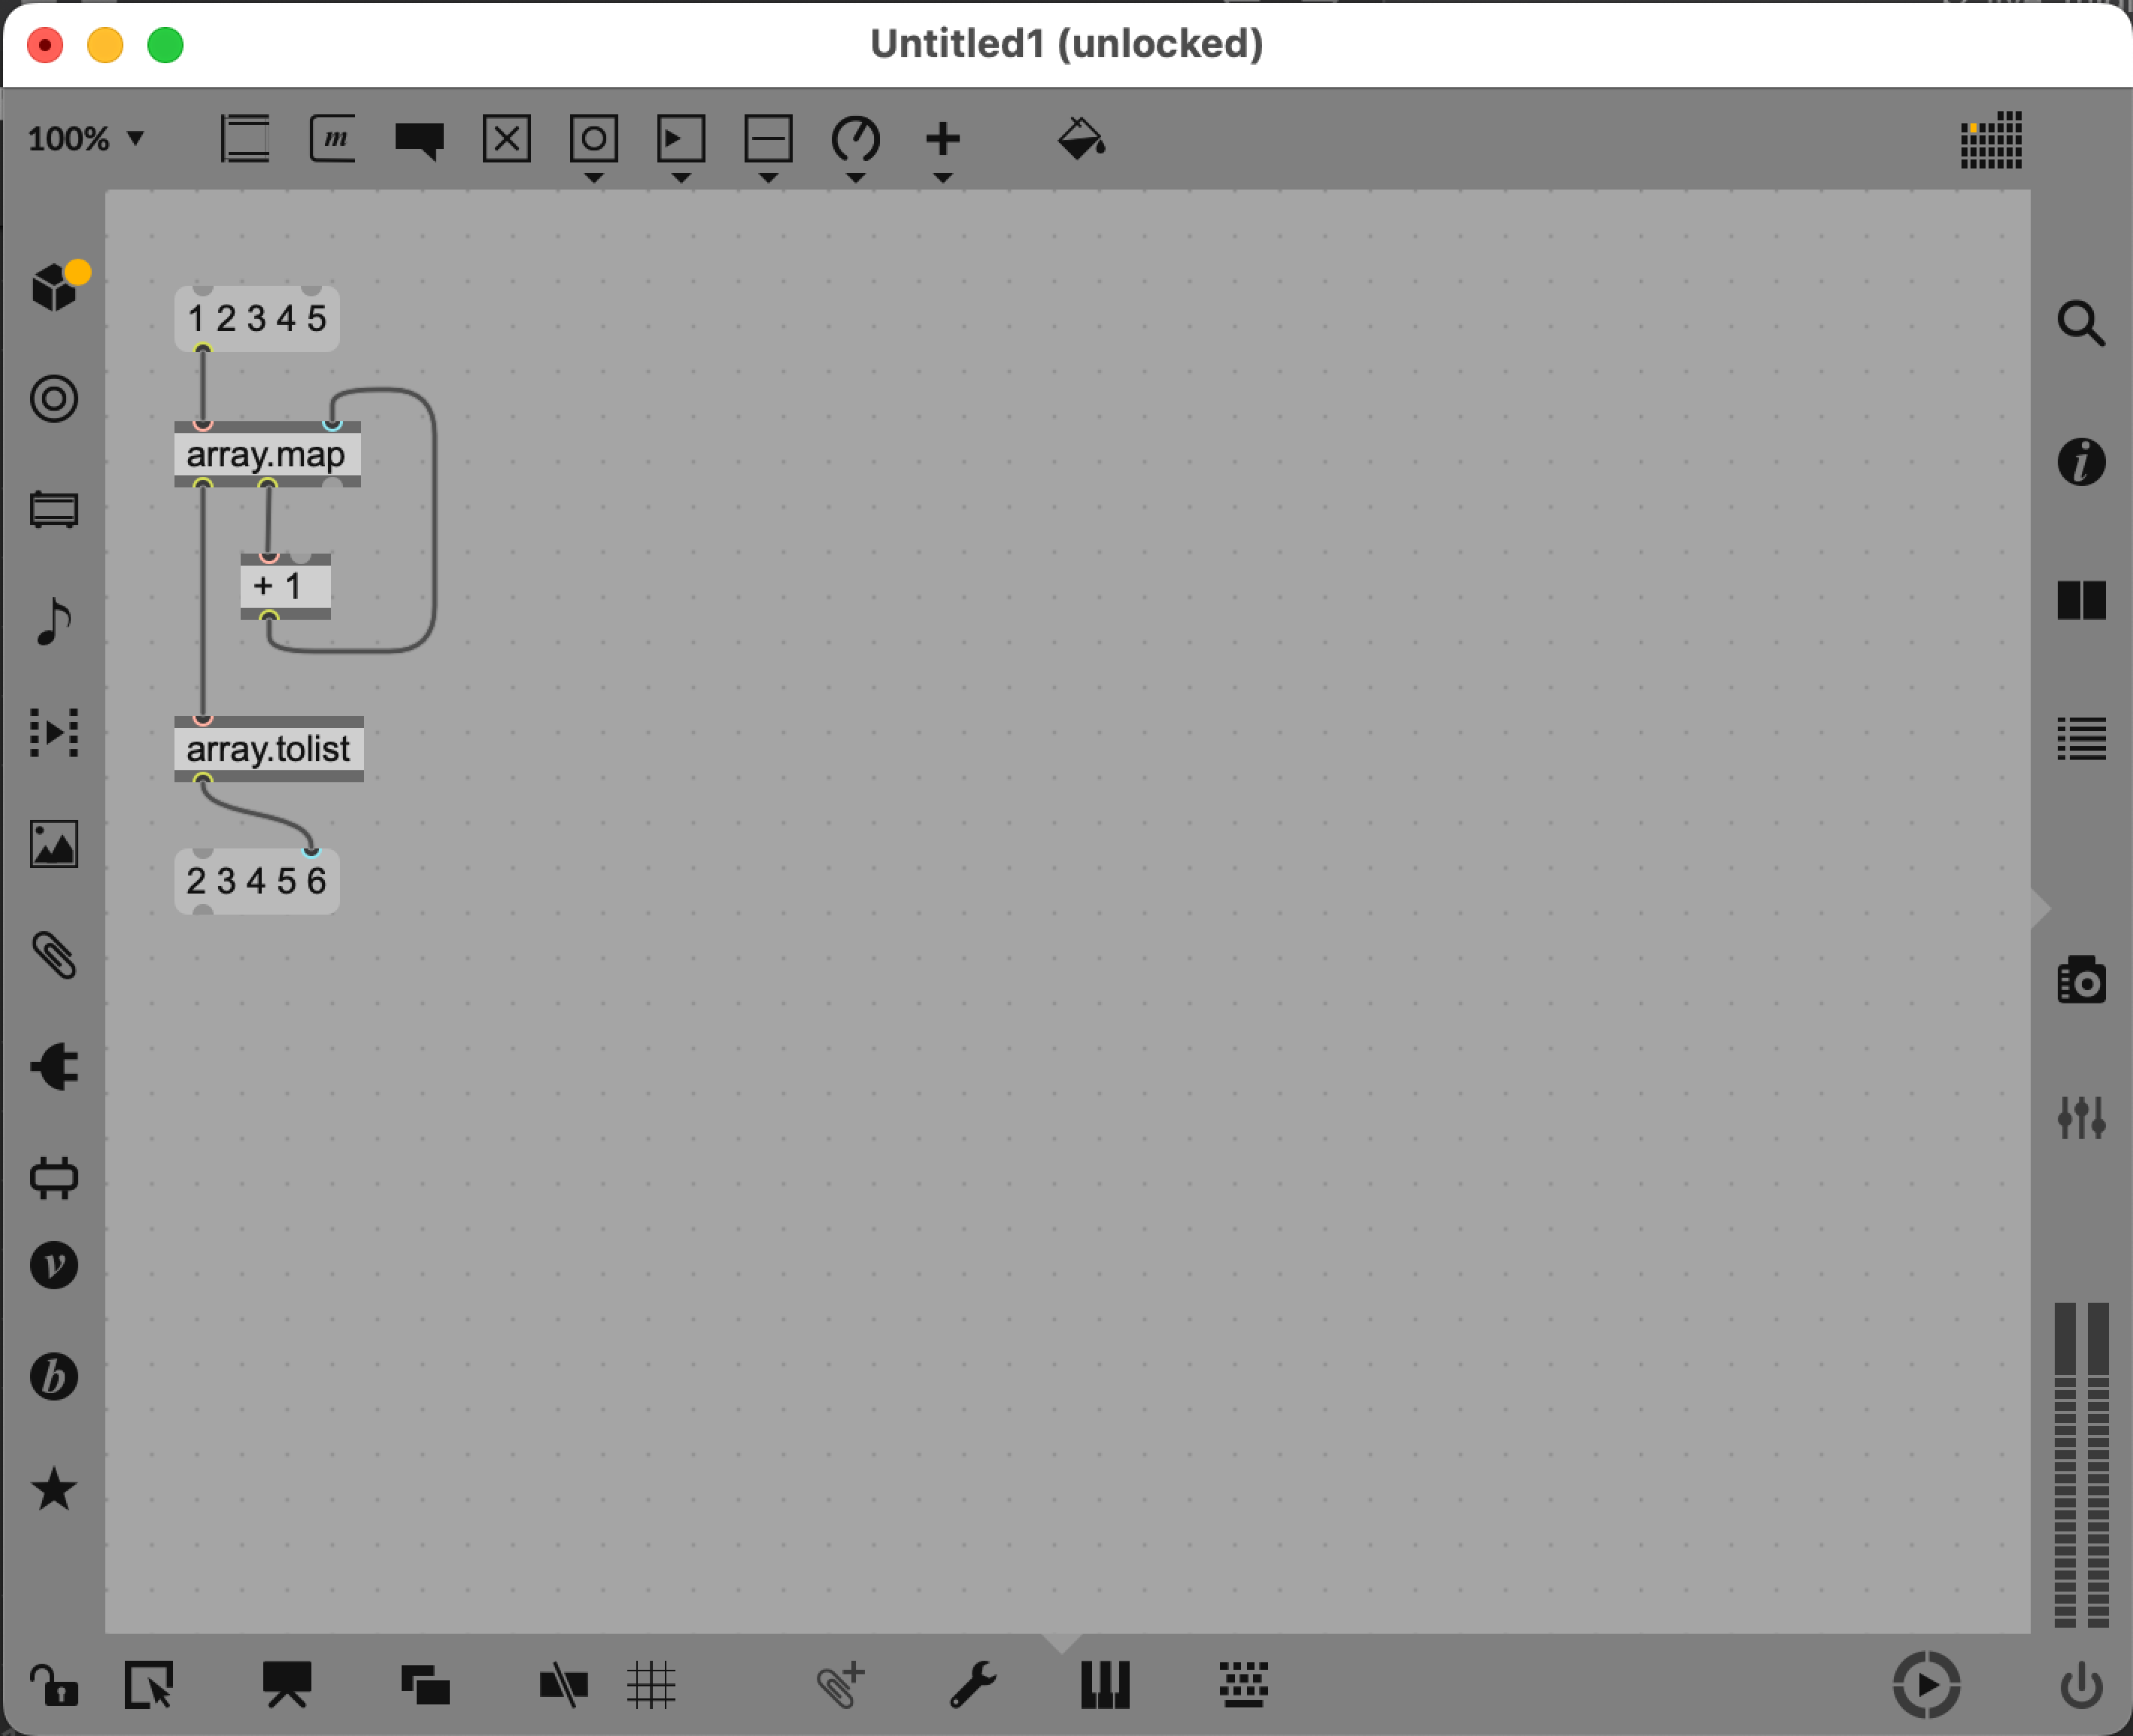Open the Audio browser in left sidebar
This screenshot has height=1736, width=2133.
coord(54,510)
